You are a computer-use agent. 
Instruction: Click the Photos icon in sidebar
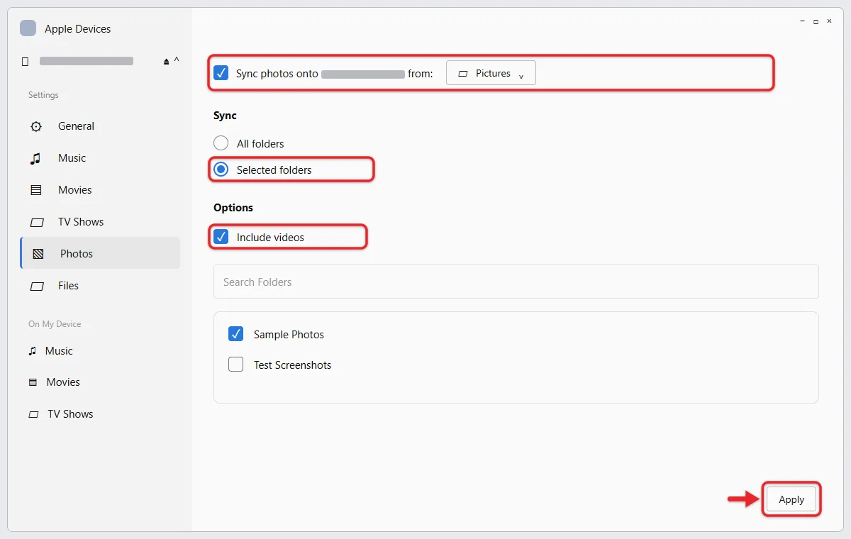click(x=39, y=254)
